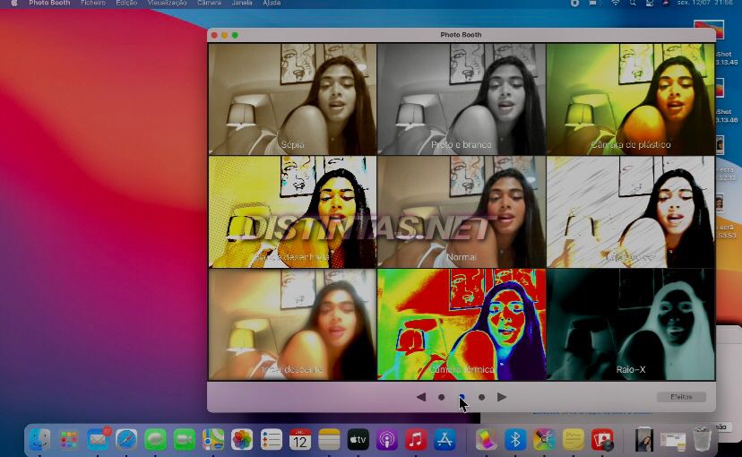742x457 pixels.
Task: Apply the Câmara térmica effect
Action: pos(462,324)
